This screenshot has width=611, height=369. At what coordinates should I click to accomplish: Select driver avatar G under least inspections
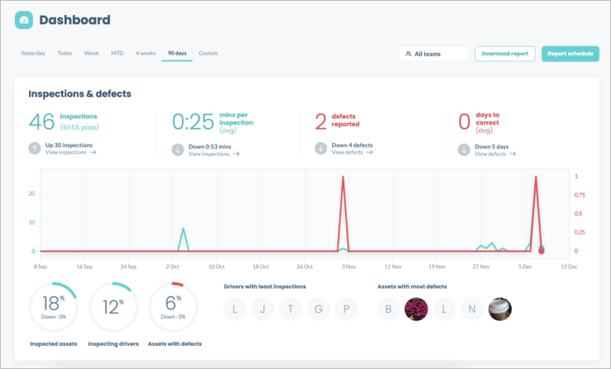pos(320,310)
